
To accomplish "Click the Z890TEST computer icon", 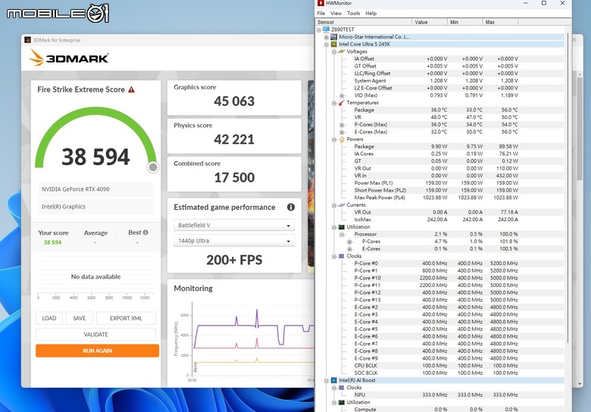I will pos(326,30).
